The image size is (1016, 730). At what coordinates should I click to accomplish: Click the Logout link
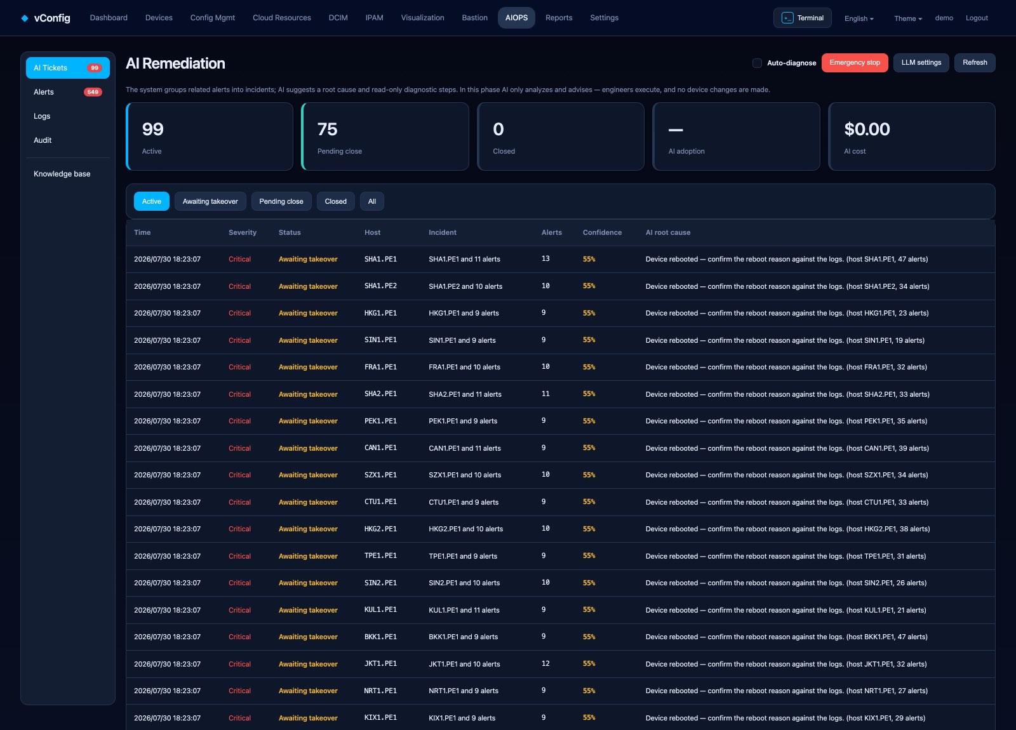[x=977, y=18]
